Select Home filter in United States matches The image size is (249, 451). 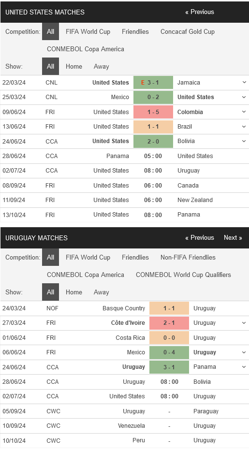(74, 66)
